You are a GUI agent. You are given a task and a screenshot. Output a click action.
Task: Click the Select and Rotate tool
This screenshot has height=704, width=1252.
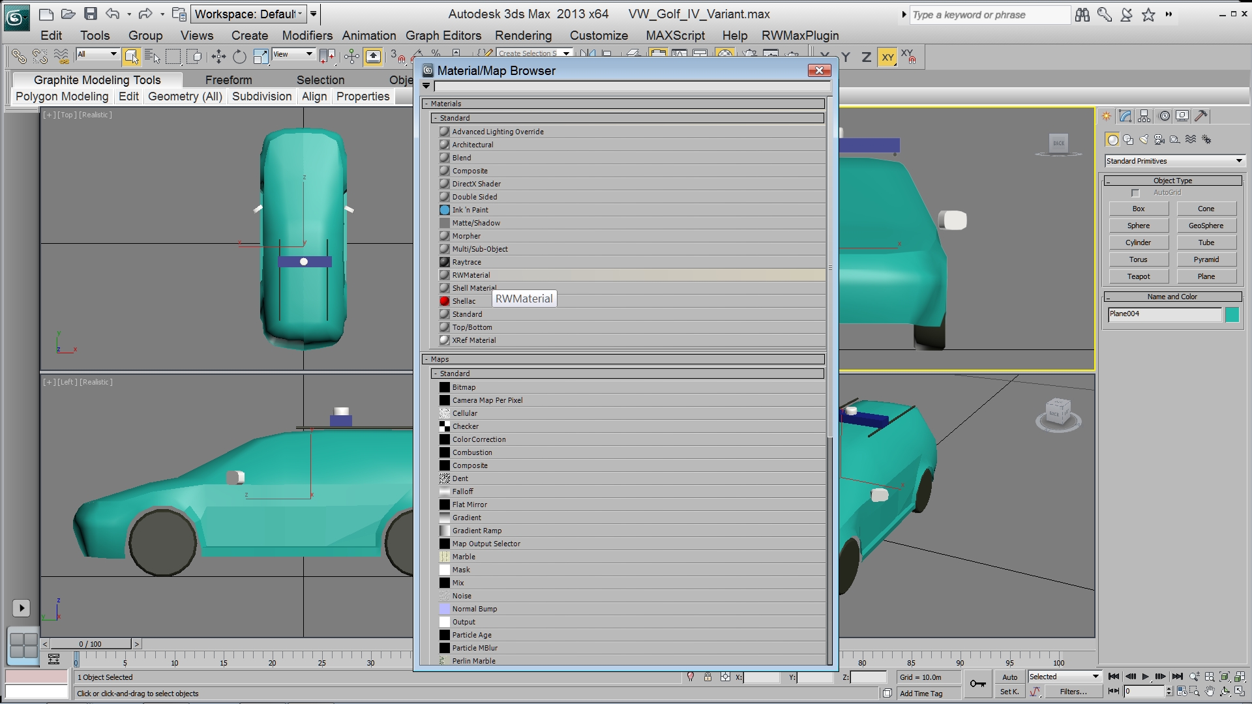tap(239, 57)
